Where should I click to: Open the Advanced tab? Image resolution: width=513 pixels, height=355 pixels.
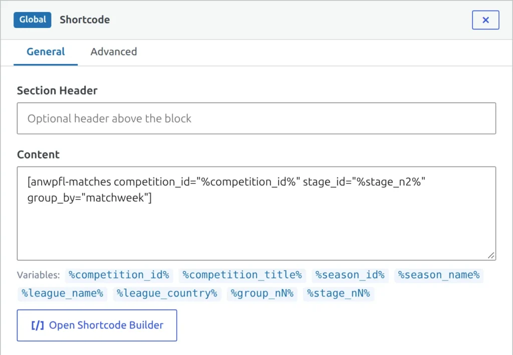pos(114,51)
